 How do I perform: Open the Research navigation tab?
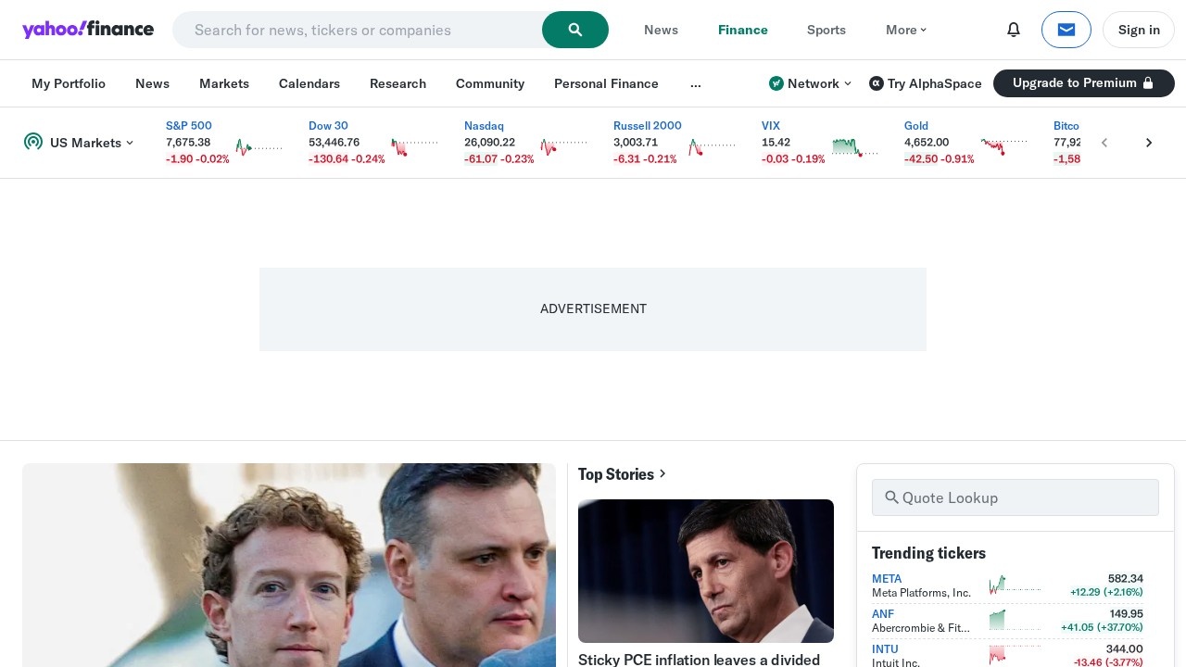point(397,83)
